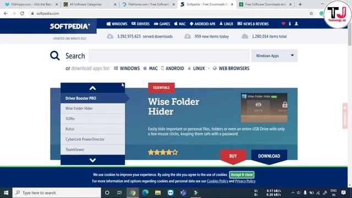The height and width of the screenshot is (198, 352).
Task: Open Task View on the taskbar
Action: (x=119, y=193)
